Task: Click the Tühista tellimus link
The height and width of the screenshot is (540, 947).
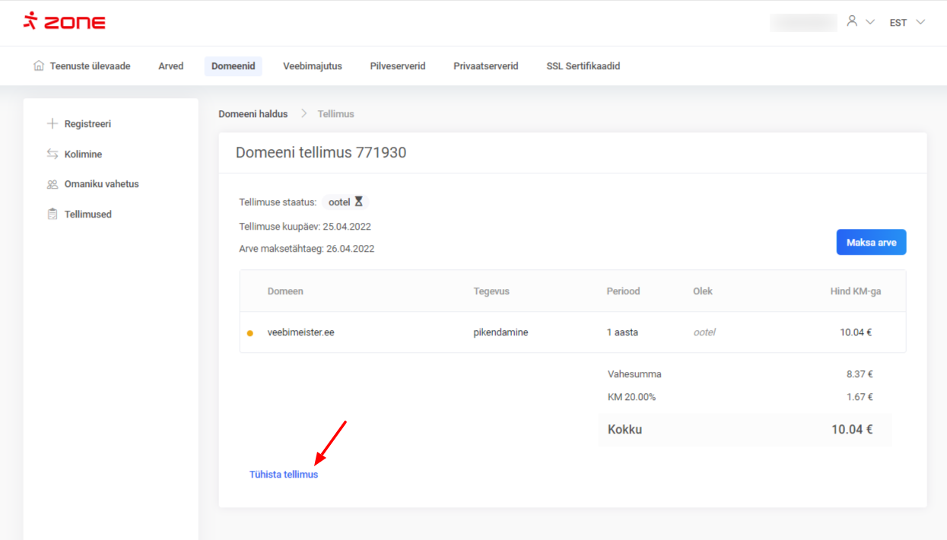Action: click(x=284, y=475)
